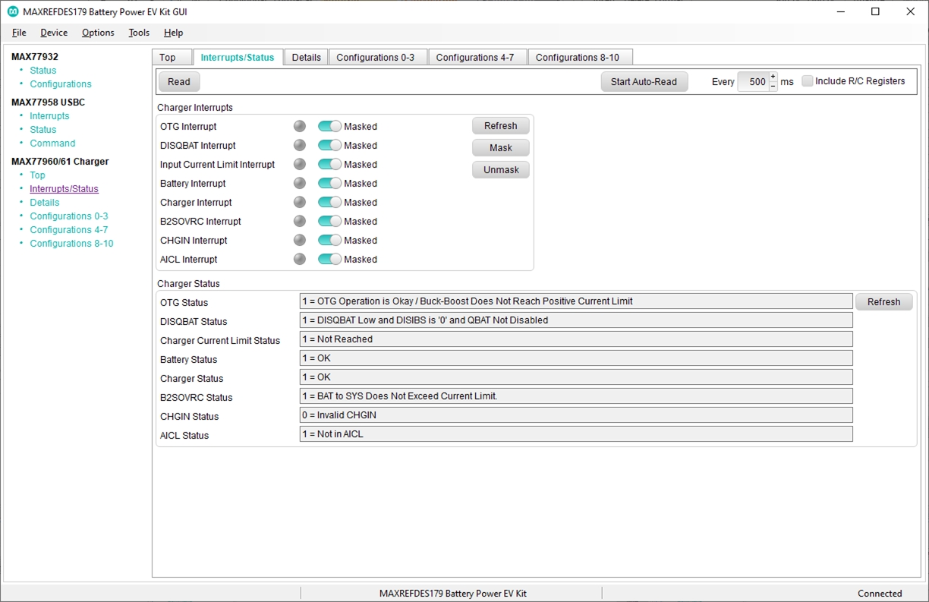Screen dimensions: 929x602
Task: Click Refresh in Charger Interrupts group
Action: (501, 126)
